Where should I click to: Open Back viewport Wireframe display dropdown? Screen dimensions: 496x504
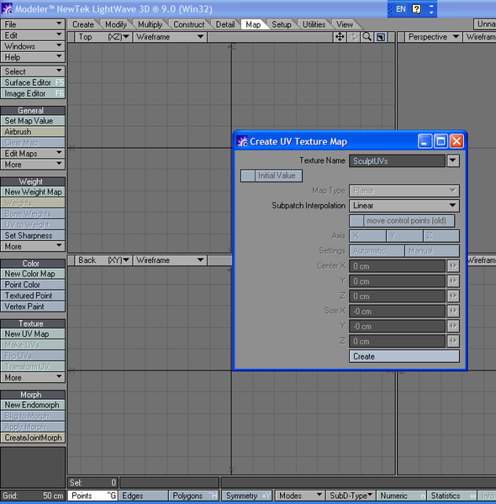(x=170, y=260)
